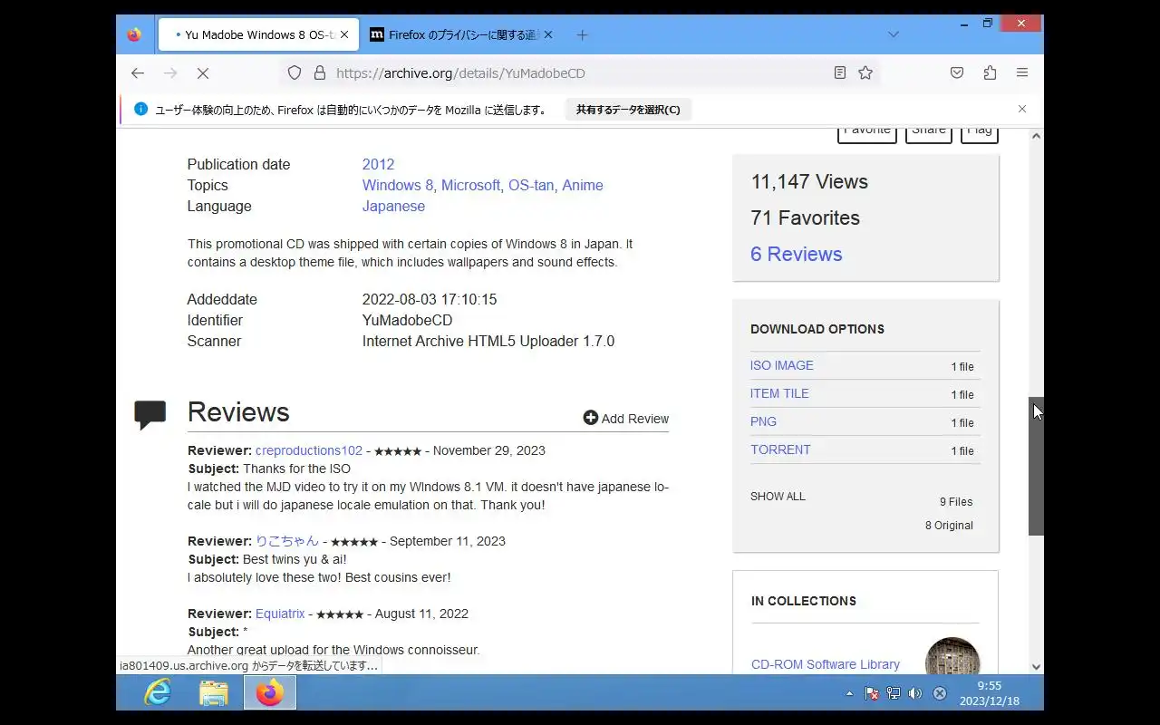Show hidden system tray icons
The image size is (1160, 725).
tap(849, 693)
